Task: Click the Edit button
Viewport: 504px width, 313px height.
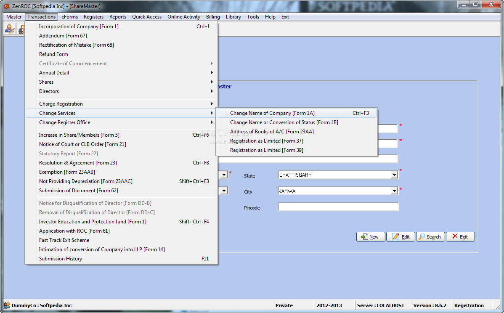Action: (x=401, y=236)
